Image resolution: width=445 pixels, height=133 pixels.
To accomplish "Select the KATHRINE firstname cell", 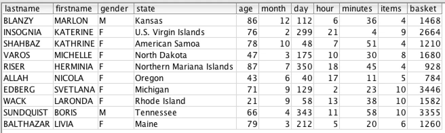I will (75, 44).
